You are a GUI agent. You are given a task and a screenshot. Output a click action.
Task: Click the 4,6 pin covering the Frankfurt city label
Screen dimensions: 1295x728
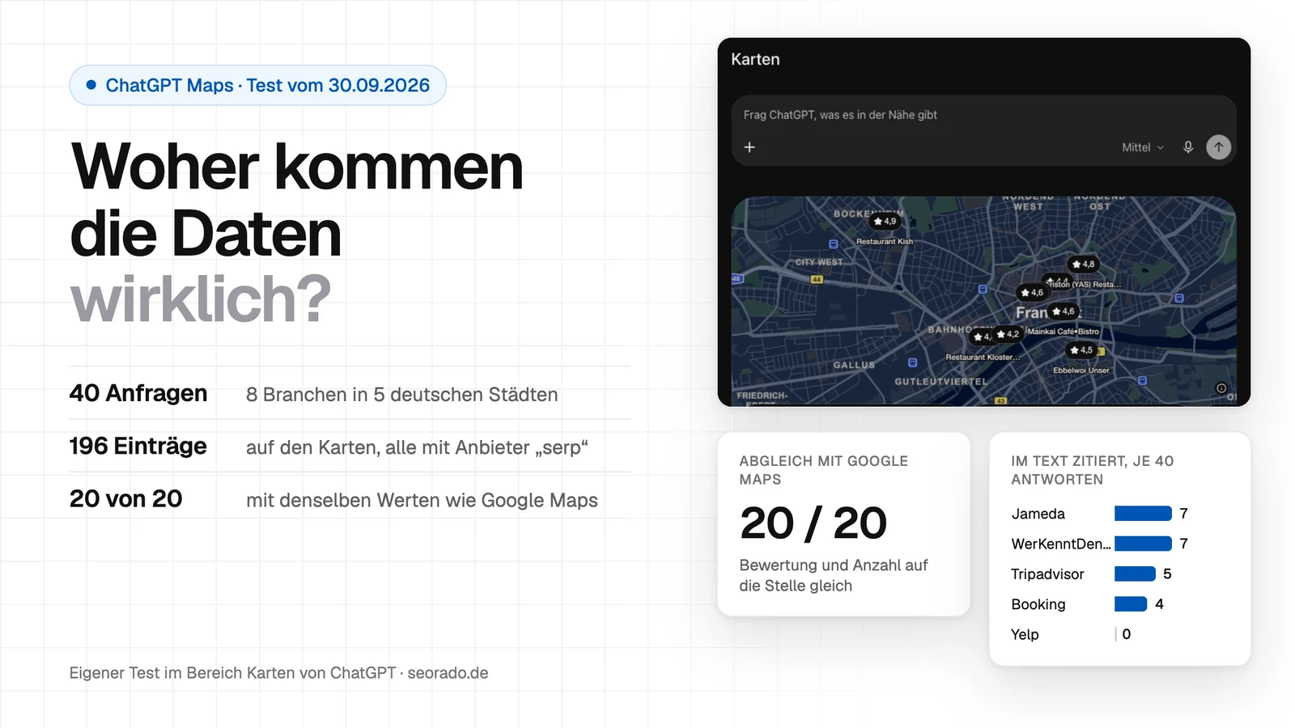coord(1064,311)
